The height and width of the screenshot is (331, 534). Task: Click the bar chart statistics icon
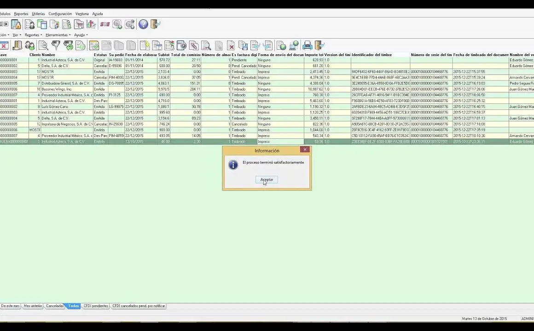pyautogui.click(x=92, y=24)
